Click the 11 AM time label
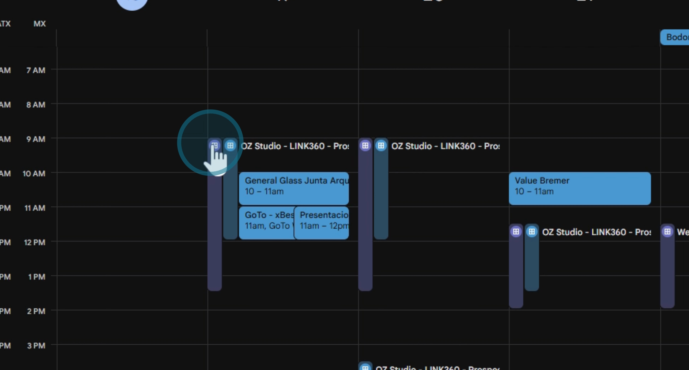This screenshot has height=370, width=689. coord(35,208)
